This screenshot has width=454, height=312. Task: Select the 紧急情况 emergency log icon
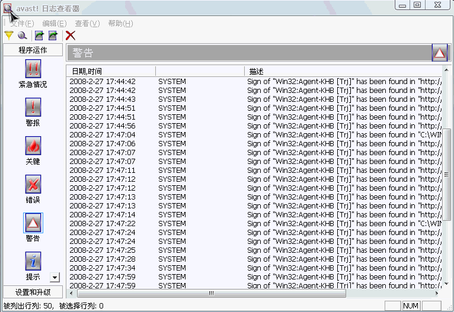pyautogui.click(x=33, y=69)
